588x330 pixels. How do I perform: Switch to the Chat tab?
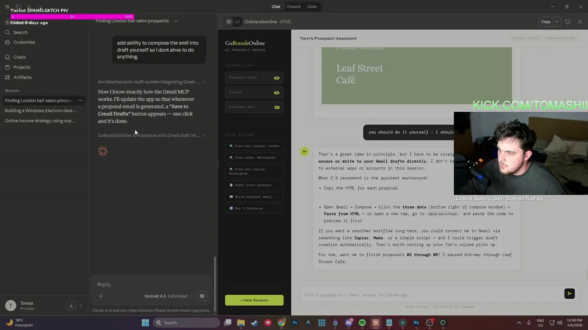point(276,7)
